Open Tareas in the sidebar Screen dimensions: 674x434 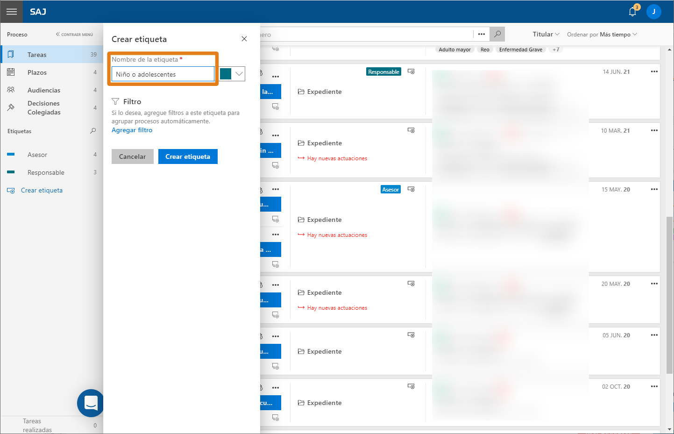pyautogui.click(x=52, y=55)
